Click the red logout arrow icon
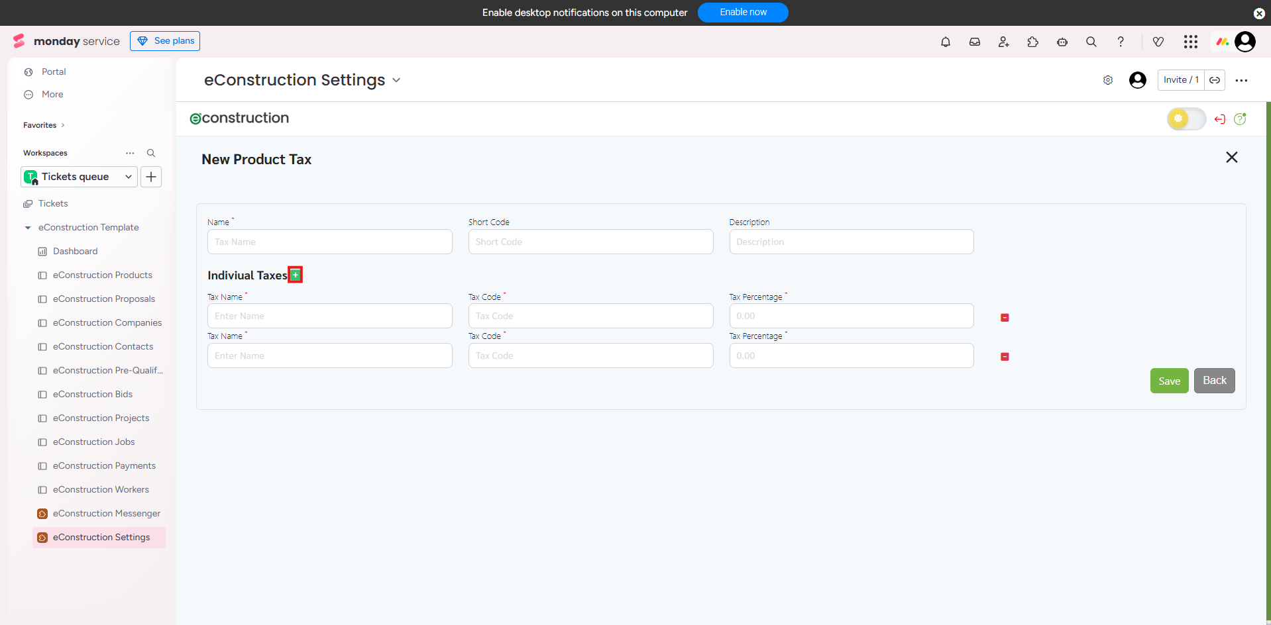The height and width of the screenshot is (625, 1271). pyautogui.click(x=1219, y=119)
